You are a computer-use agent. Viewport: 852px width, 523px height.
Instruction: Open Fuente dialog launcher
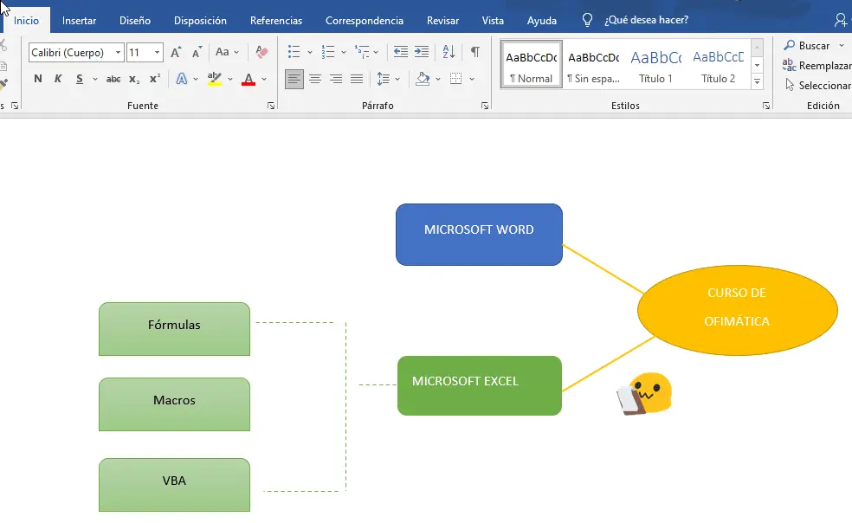point(271,106)
